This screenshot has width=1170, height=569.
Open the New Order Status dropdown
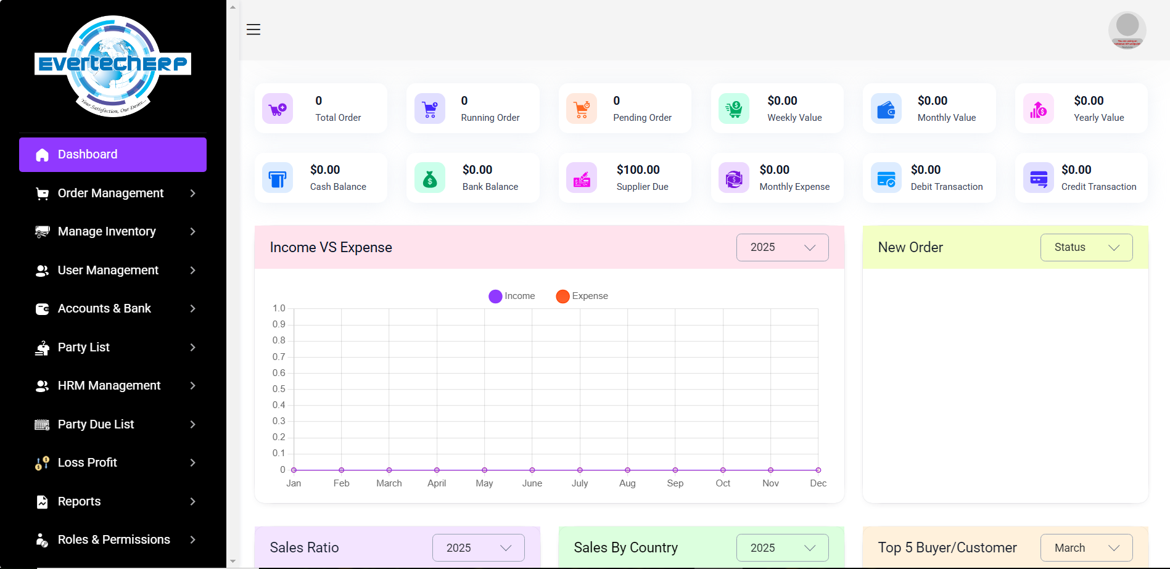[x=1086, y=247]
